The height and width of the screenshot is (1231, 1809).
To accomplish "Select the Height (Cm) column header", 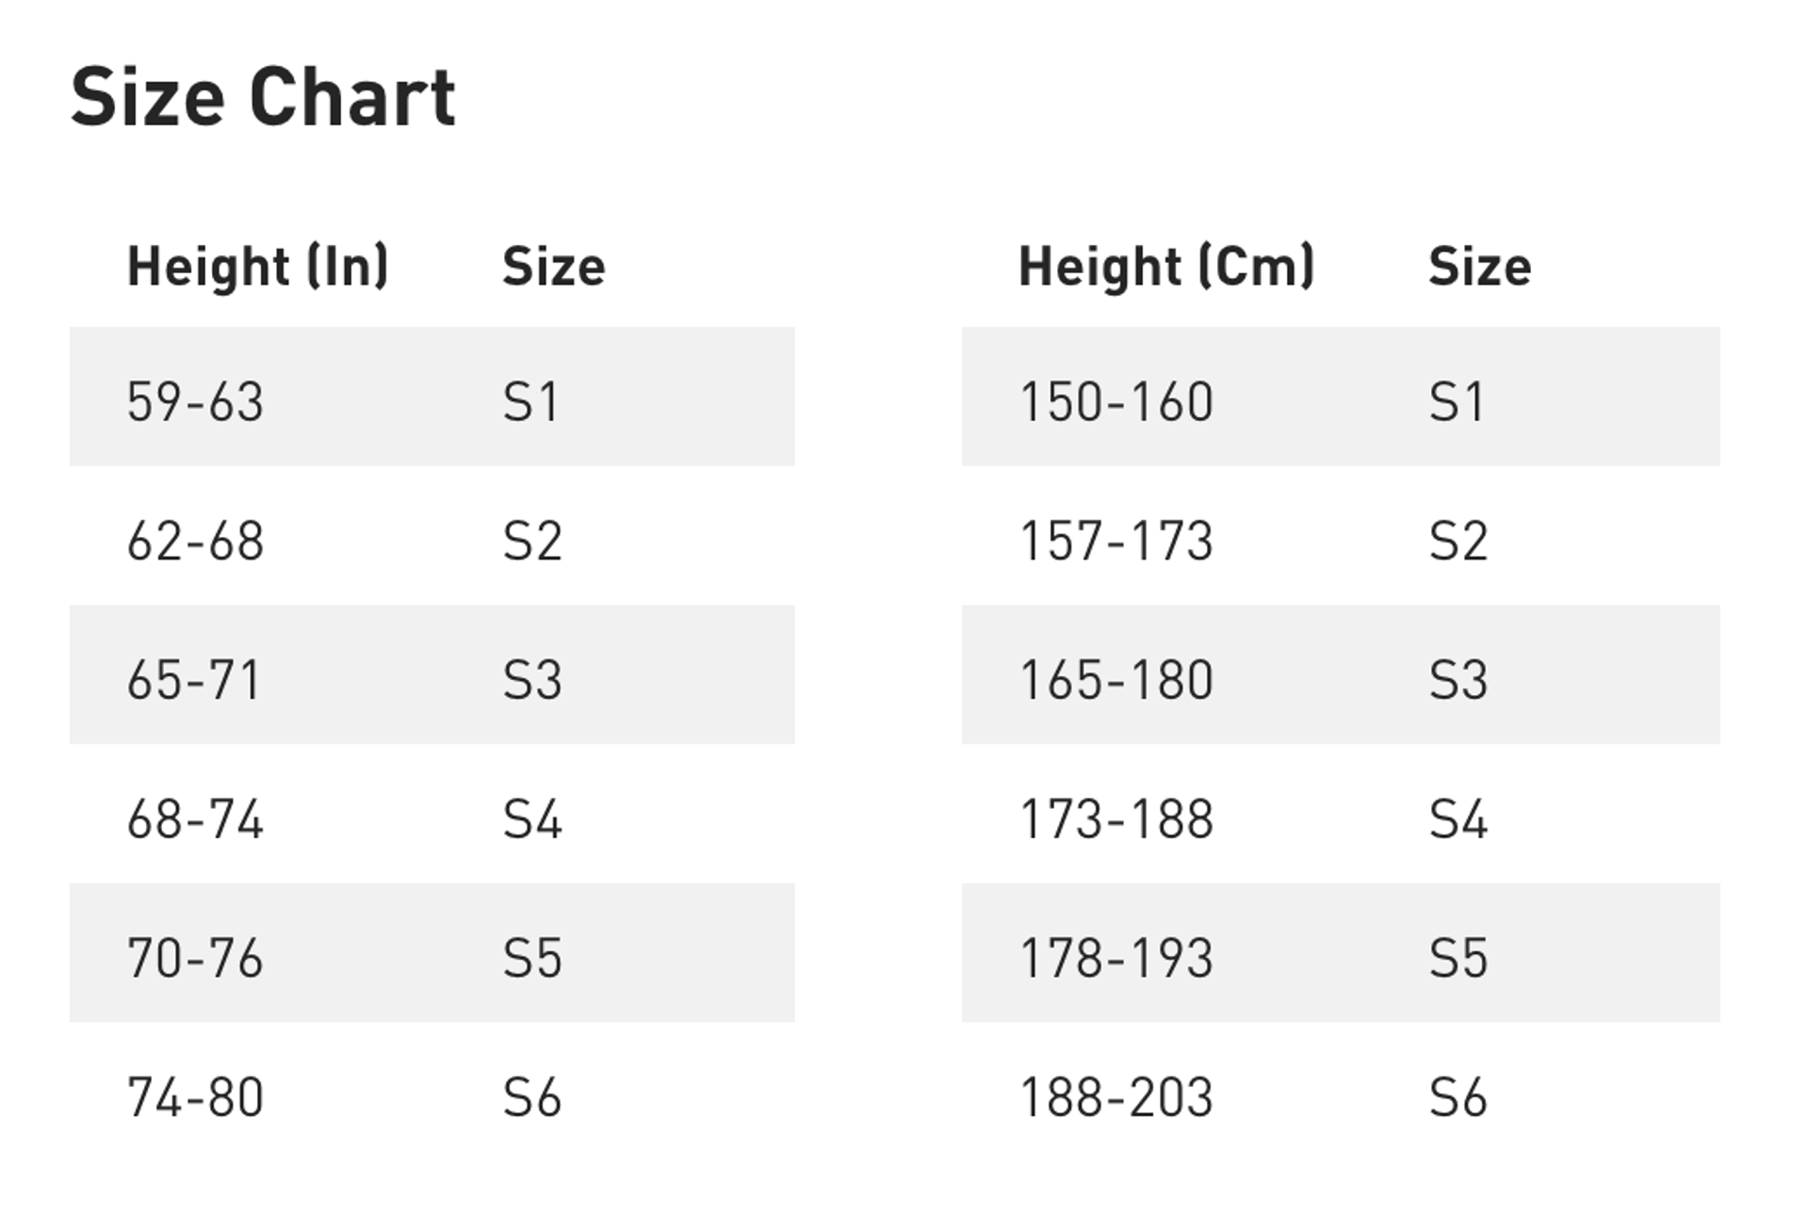I will pyautogui.click(x=1165, y=267).
